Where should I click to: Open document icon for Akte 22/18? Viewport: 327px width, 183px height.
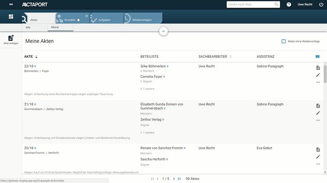[318, 68]
